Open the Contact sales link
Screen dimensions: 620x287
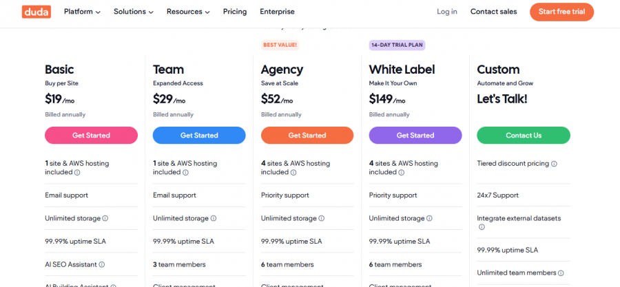493,12
